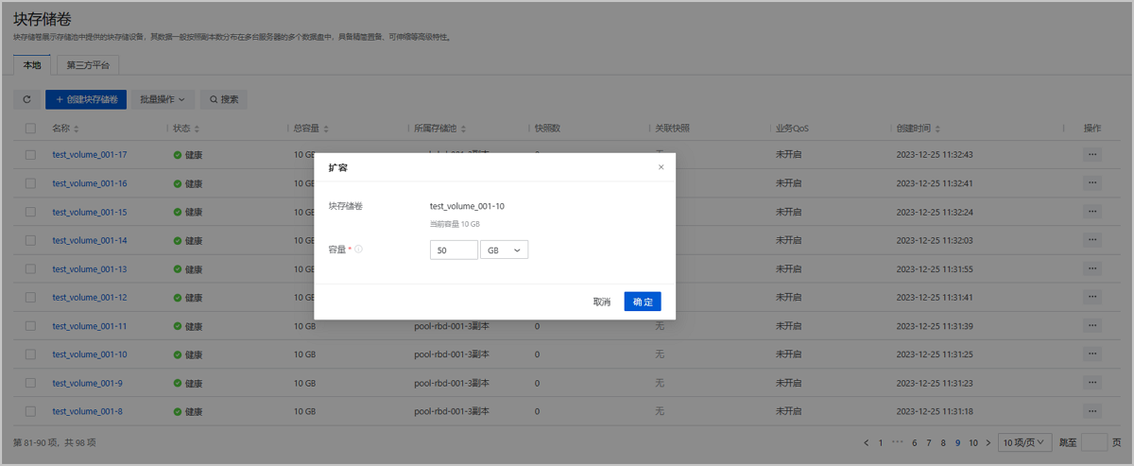Go to previous page with left arrow
1134x466 pixels.
tap(867, 442)
